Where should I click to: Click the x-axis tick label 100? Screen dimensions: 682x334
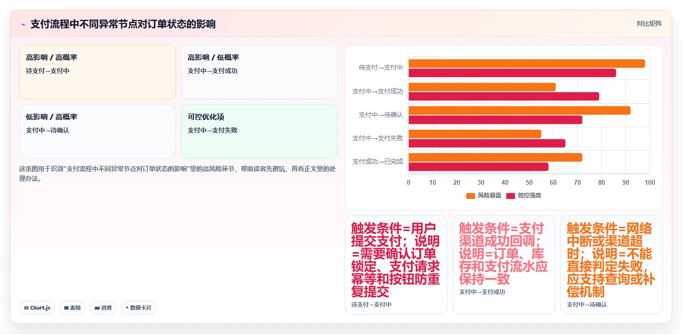[x=650, y=182]
